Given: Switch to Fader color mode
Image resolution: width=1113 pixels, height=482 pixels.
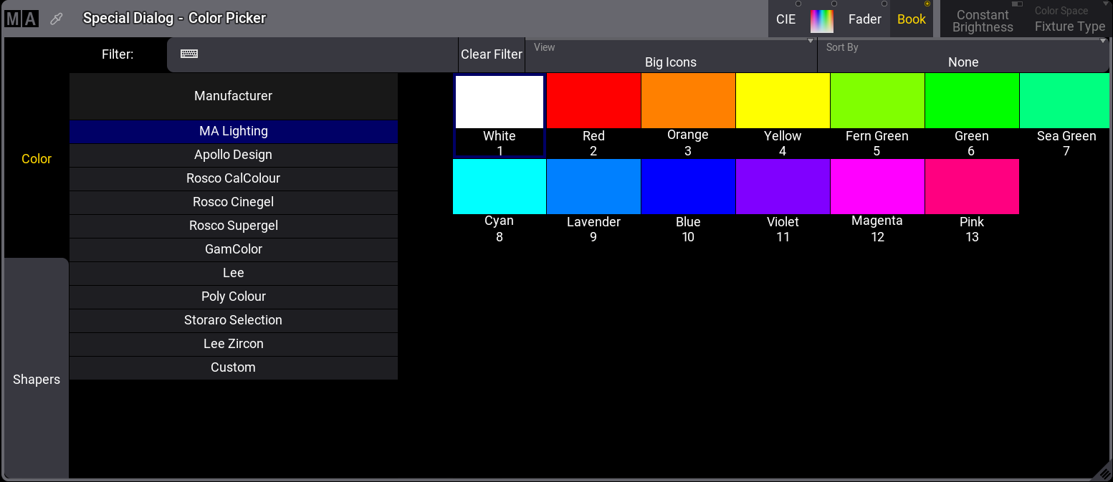Looking at the screenshot, I should tap(864, 20).
